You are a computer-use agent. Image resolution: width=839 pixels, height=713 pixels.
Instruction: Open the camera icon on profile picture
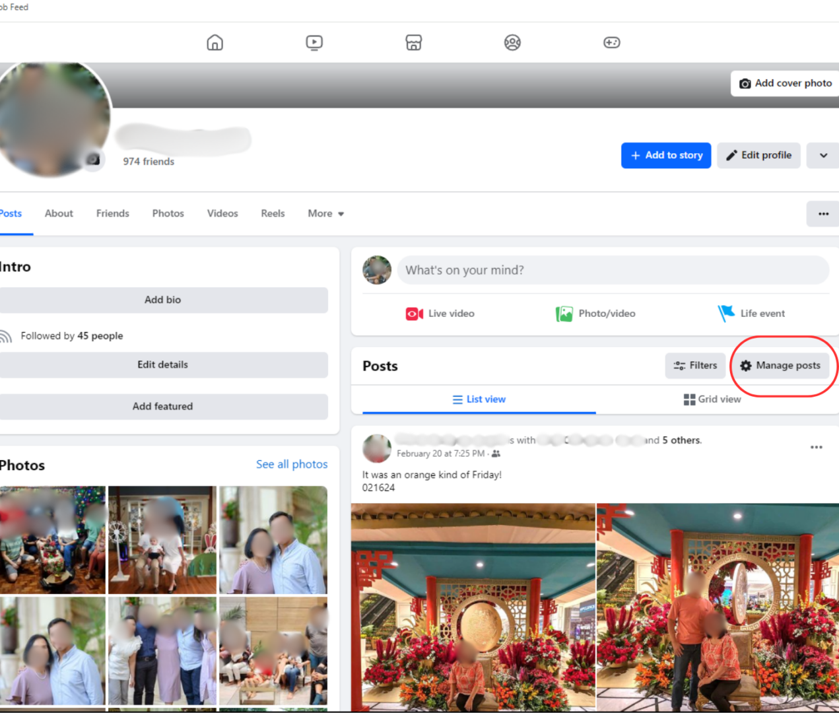pos(94,159)
